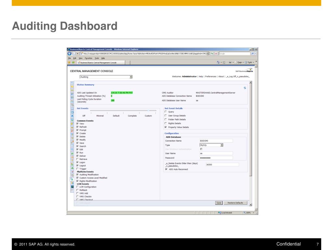Screen dimensions: 333x250
Task: Open the About link
Action: (221, 76)
